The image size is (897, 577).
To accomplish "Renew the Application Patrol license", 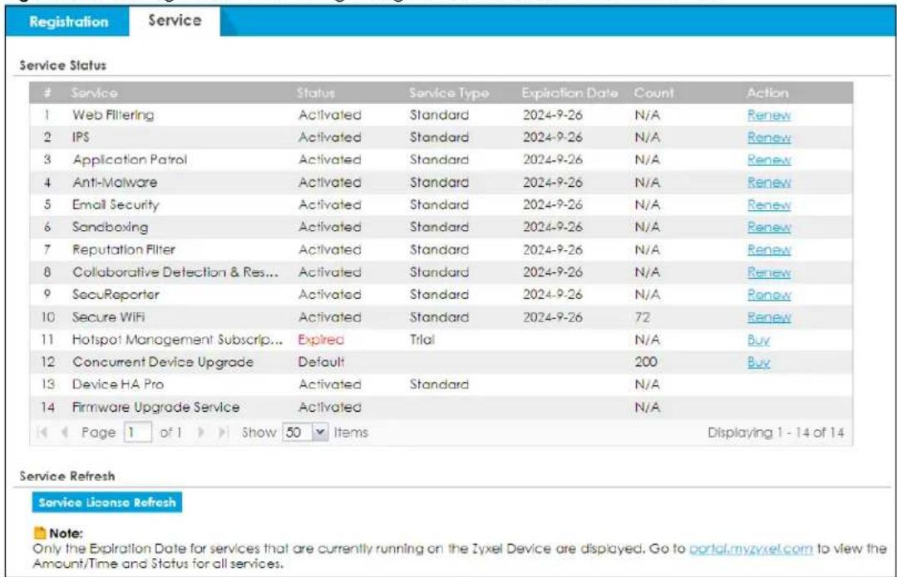I will point(769,160).
